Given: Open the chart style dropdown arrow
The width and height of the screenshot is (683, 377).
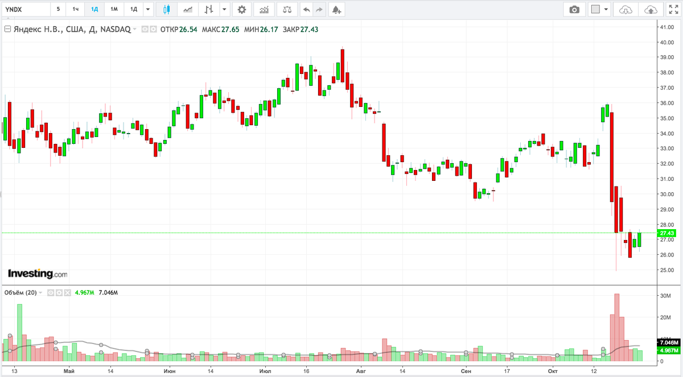Looking at the screenshot, I should [x=224, y=9].
